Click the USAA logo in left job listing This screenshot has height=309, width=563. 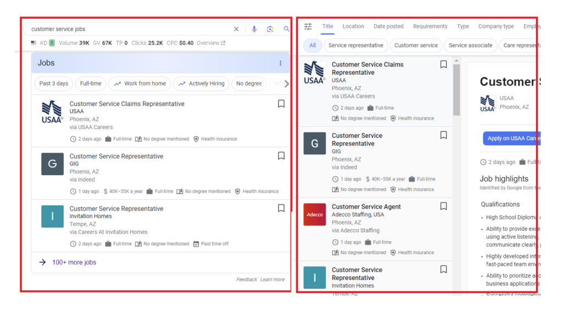[52, 112]
